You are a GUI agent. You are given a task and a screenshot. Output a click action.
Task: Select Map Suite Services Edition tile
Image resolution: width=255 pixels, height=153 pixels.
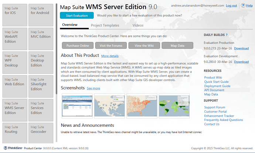coord(41,110)
